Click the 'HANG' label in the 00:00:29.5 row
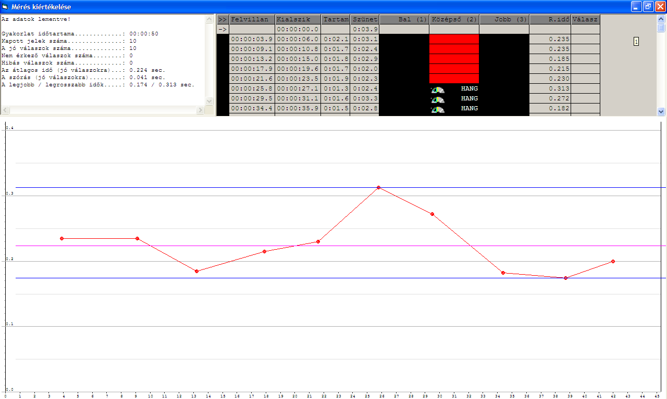Viewport: 667px width, 399px height. 470,98
